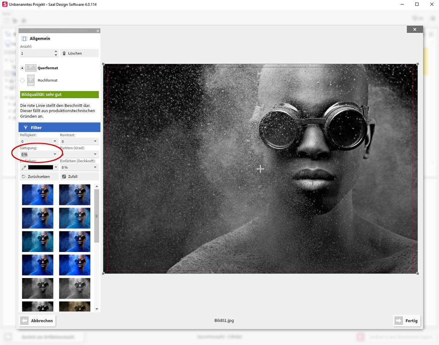Confirm the edit with Fertig
Screen dimensions: 439x345
pyautogui.click(x=407, y=320)
